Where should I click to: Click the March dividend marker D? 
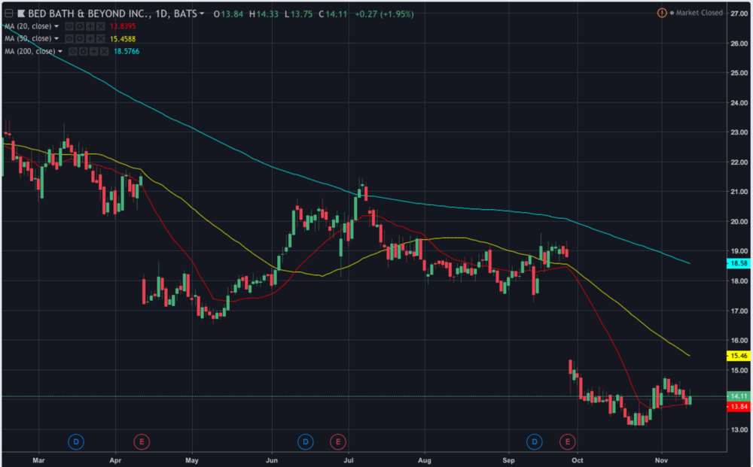point(77,441)
